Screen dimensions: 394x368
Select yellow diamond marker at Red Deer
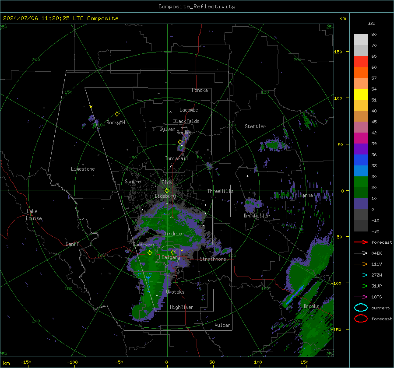pos(180,142)
